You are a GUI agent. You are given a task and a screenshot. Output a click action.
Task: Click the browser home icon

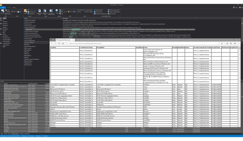coord(63,43)
